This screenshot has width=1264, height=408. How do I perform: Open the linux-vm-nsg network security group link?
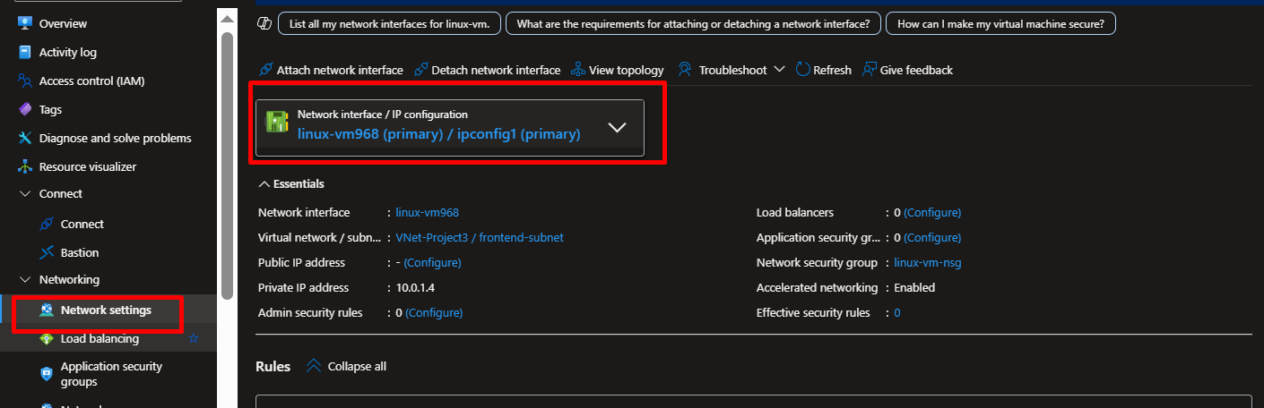(x=928, y=263)
